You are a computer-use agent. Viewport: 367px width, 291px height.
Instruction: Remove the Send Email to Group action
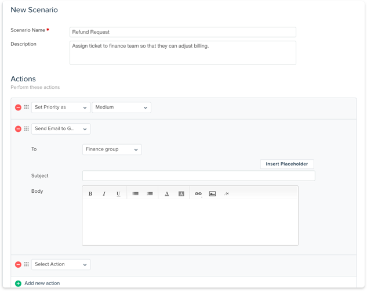point(18,129)
